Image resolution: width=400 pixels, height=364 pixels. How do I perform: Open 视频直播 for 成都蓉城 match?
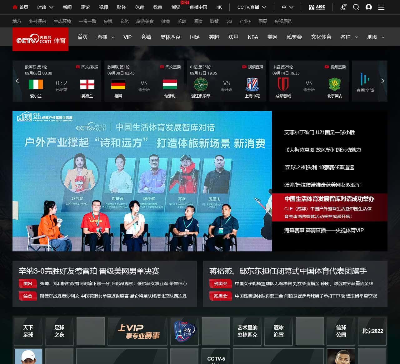335,67
